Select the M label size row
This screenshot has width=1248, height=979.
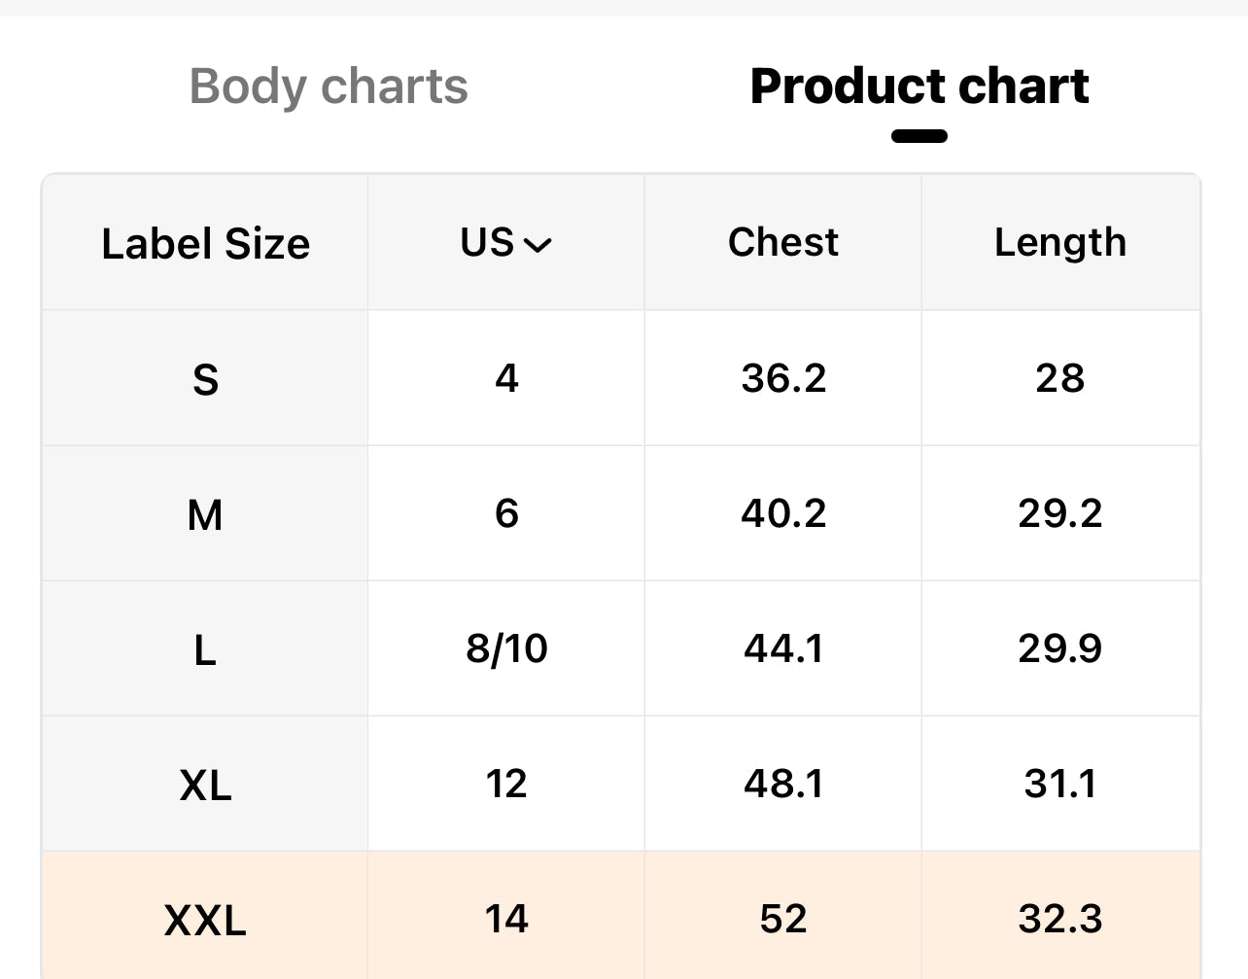(x=205, y=513)
